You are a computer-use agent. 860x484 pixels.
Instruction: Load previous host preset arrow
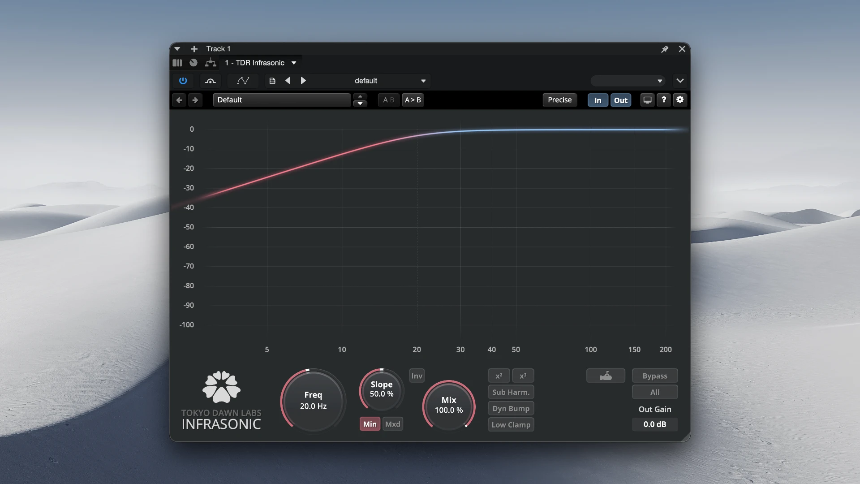(x=288, y=81)
